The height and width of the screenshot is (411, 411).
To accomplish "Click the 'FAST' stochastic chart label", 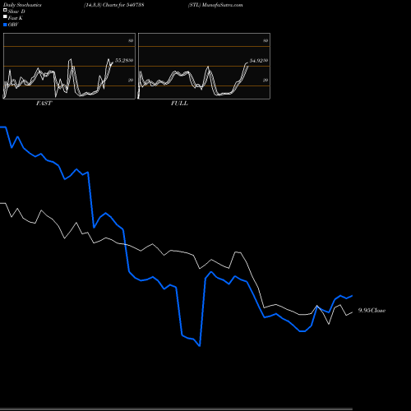I will (44, 104).
